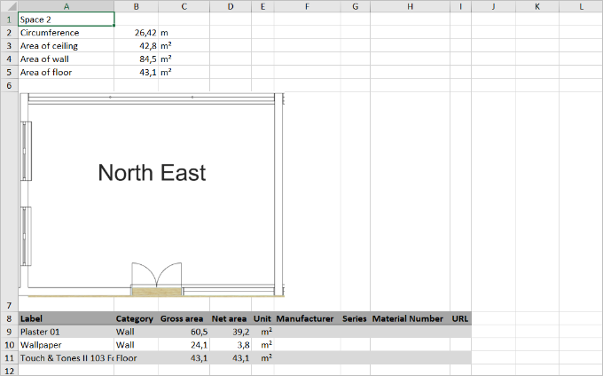Screen dimensions: 603x376
Task: Select column J header
Action: tap(493, 6)
